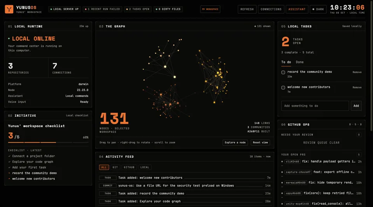
Task: Click the 0 Dirty Files status pill
Action: [168, 9]
